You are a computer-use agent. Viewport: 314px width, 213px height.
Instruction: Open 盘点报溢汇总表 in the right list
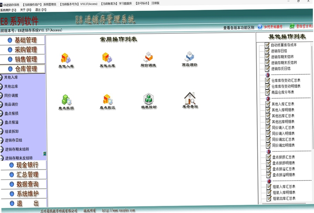click(284, 169)
